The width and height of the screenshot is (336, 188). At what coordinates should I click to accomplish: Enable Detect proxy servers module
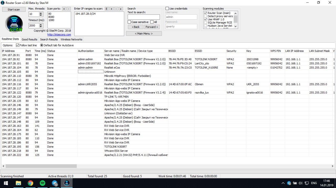click(x=206, y=16)
